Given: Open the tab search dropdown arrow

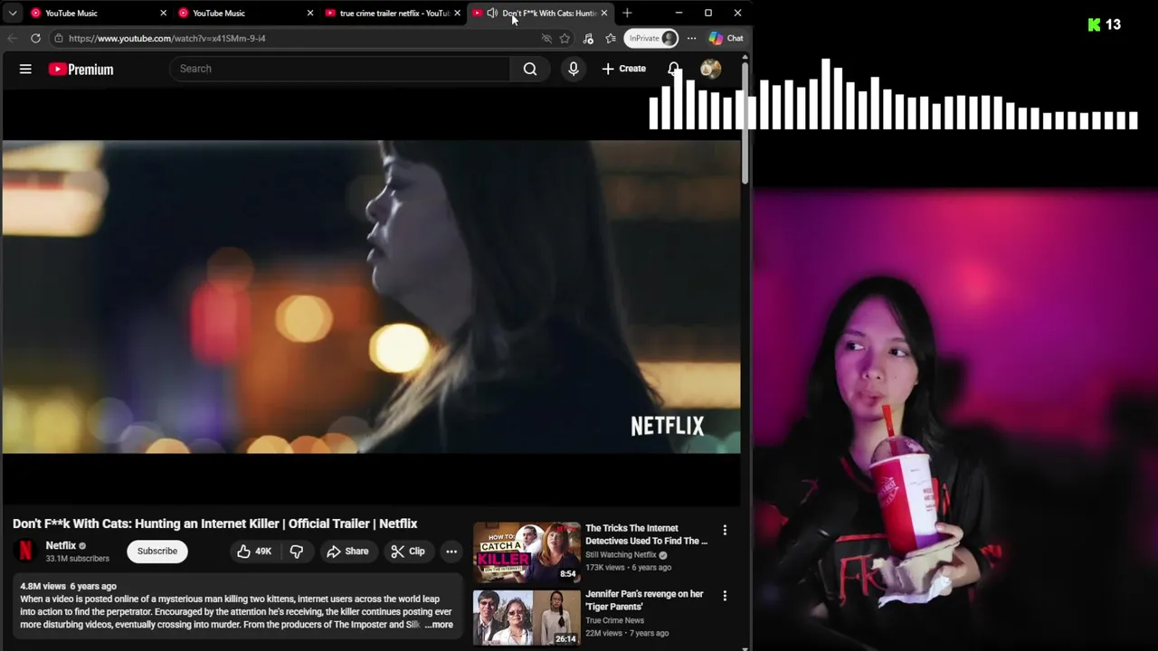Looking at the screenshot, I should pos(13,13).
